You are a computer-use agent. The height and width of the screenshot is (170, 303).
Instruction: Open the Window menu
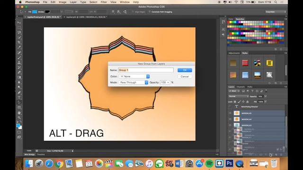click(x=125, y=2)
